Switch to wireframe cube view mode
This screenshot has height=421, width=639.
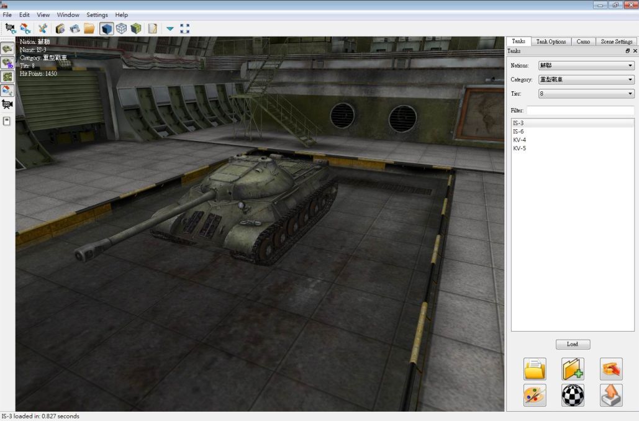[120, 27]
